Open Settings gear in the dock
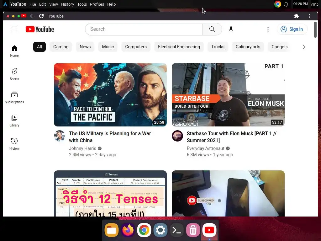This screenshot has width=321, height=241. 160,230
